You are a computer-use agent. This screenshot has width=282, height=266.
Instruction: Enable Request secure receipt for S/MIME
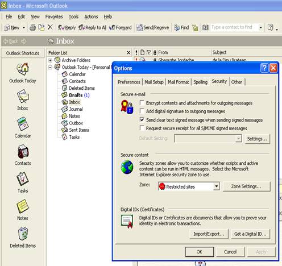(142, 128)
